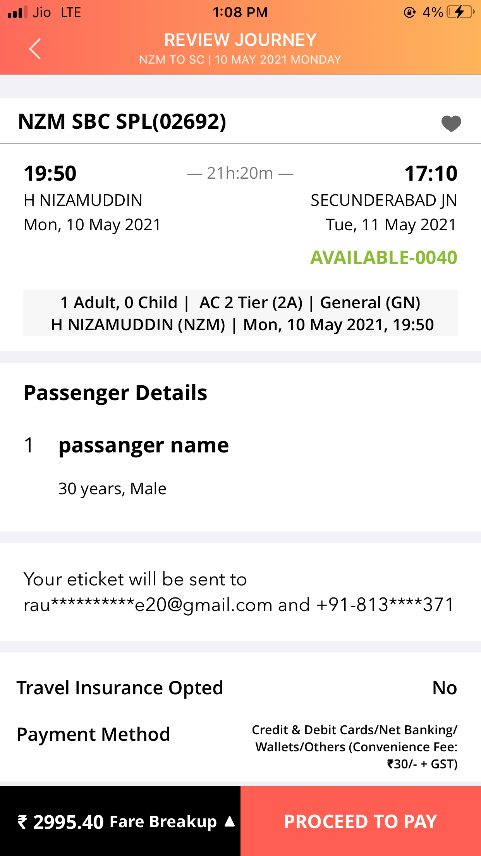Collapse the journey summary strip
The height and width of the screenshot is (856, 481).
tap(240, 313)
